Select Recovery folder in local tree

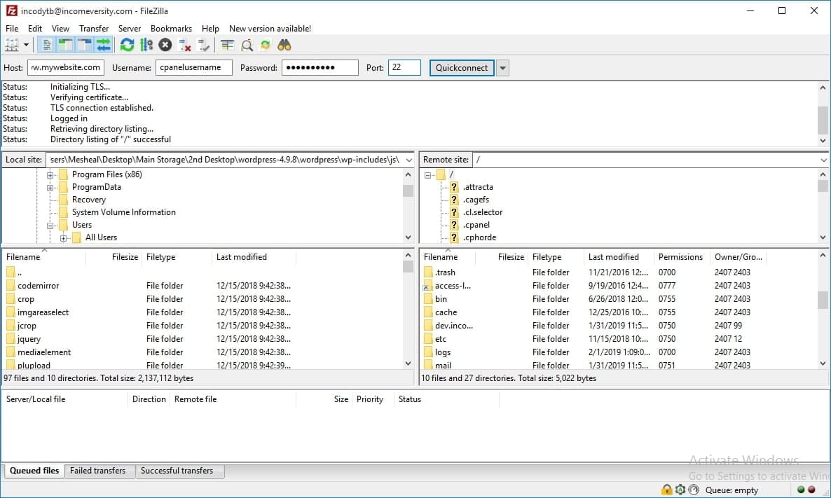click(88, 200)
